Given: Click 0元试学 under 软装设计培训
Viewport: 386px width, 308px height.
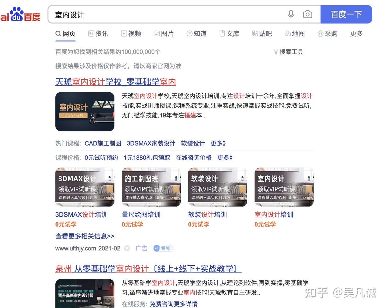Looking at the screenshot, I should tap(199, 225).
